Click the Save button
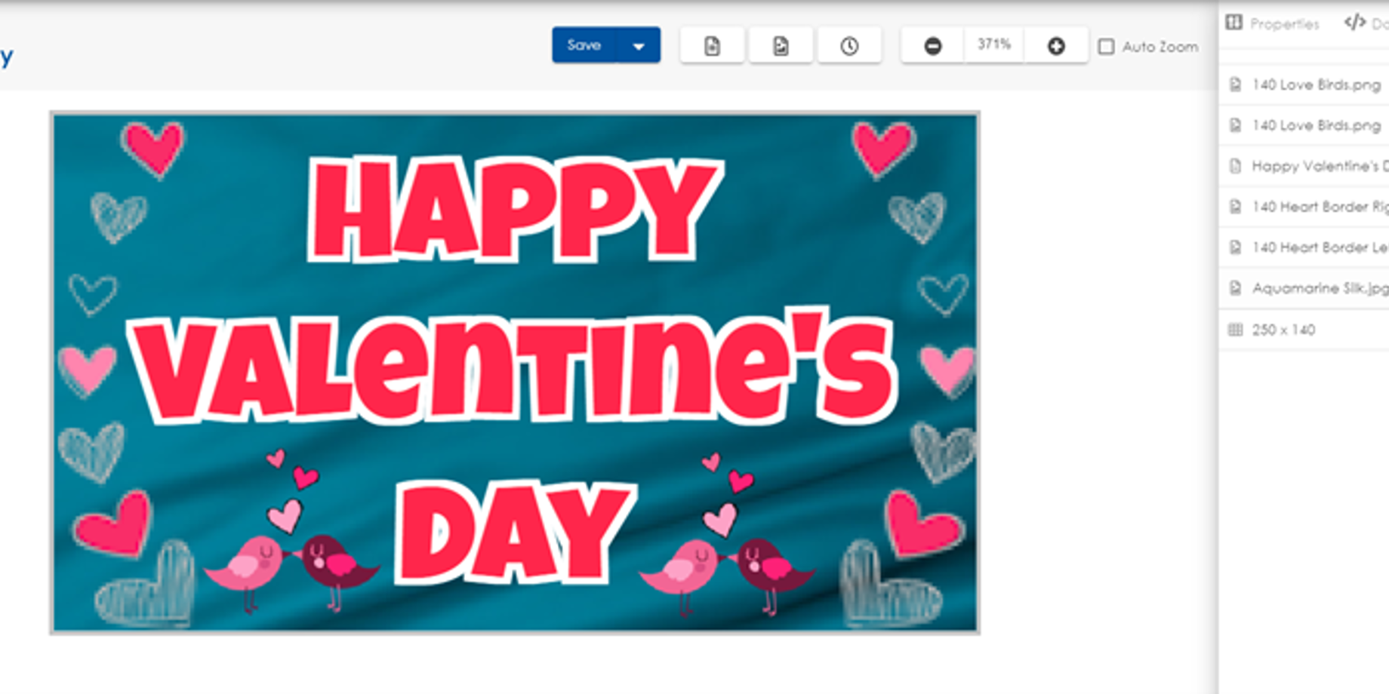 pyautogui.click(x=584, y=45)
